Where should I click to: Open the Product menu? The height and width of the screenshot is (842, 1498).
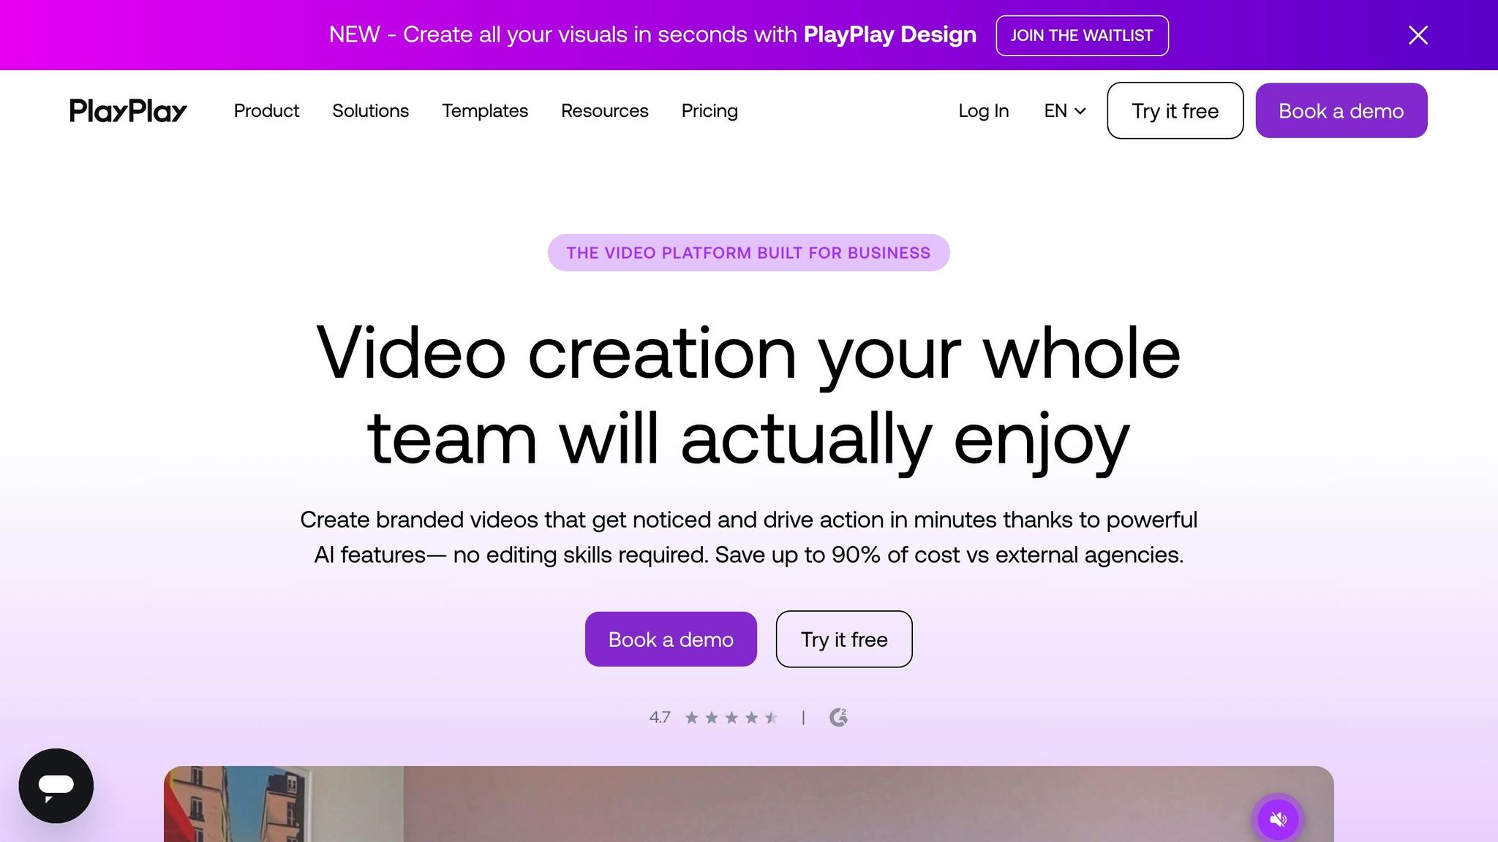pos(266,110)
